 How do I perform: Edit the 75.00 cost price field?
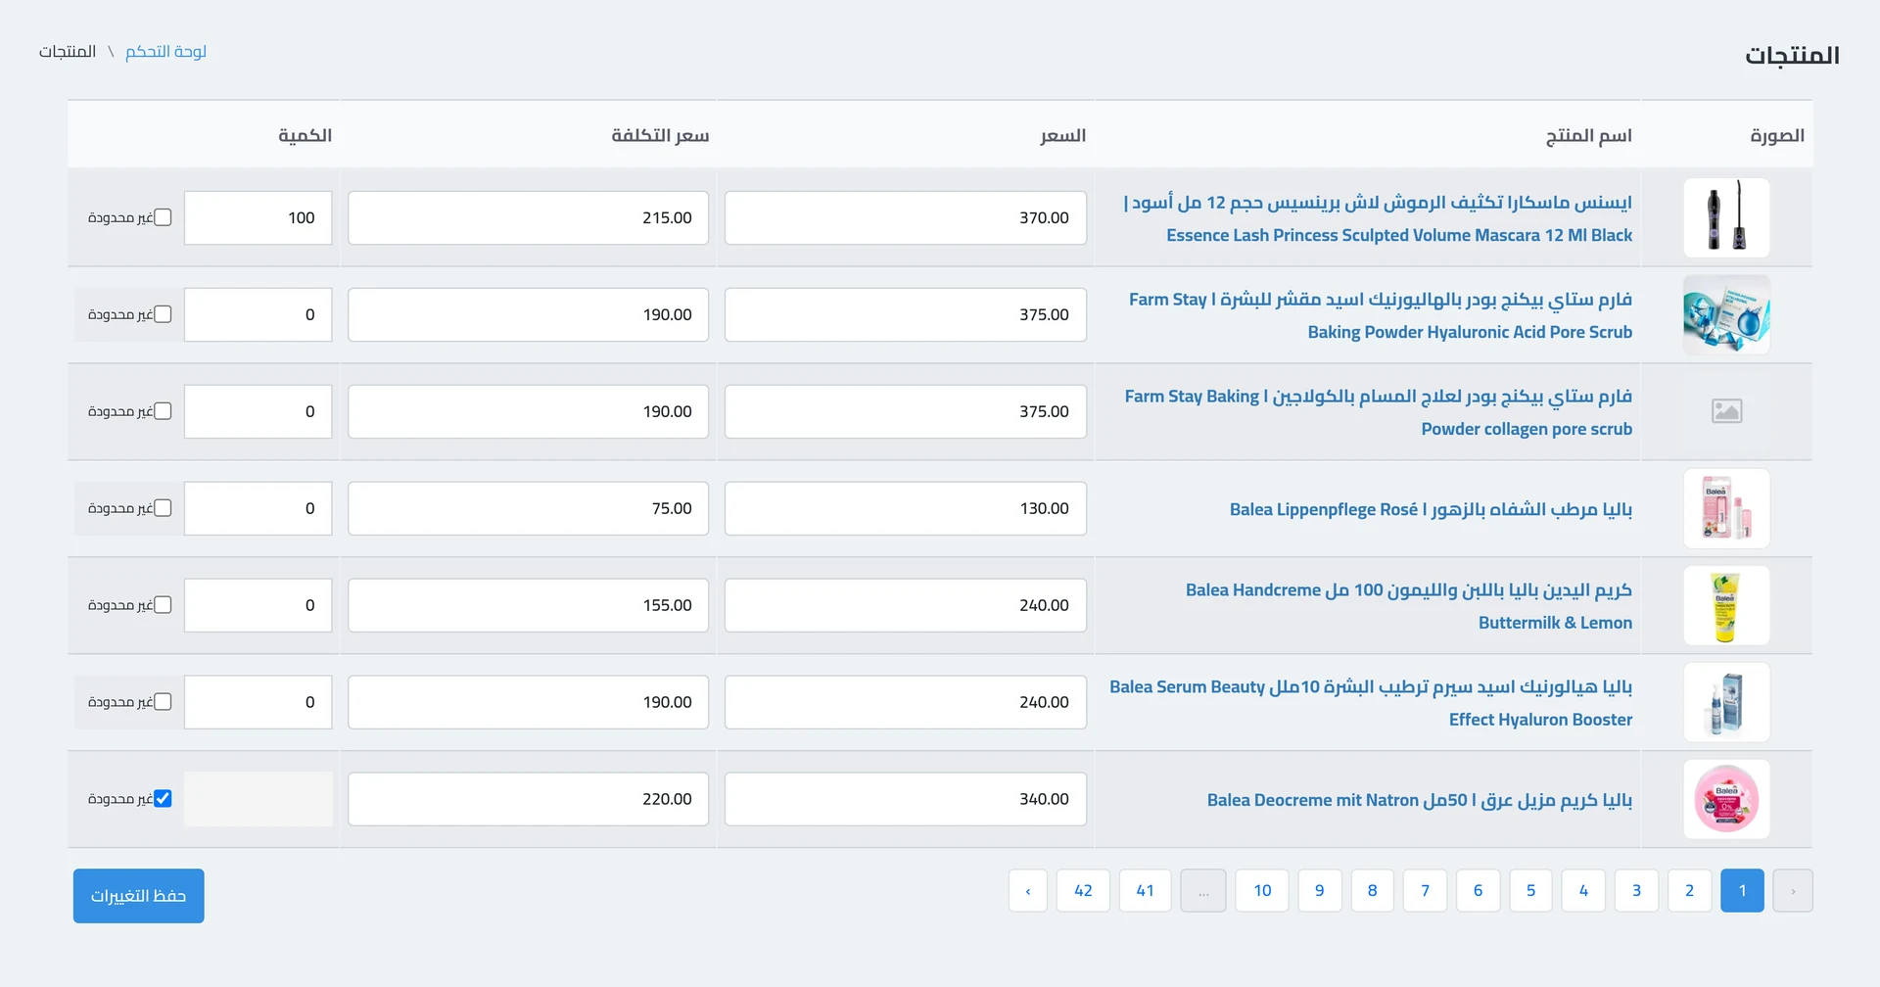point(528,508)
